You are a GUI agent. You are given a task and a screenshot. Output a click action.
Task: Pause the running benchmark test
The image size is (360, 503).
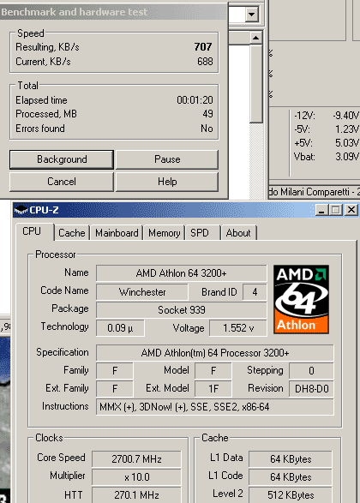167,159
